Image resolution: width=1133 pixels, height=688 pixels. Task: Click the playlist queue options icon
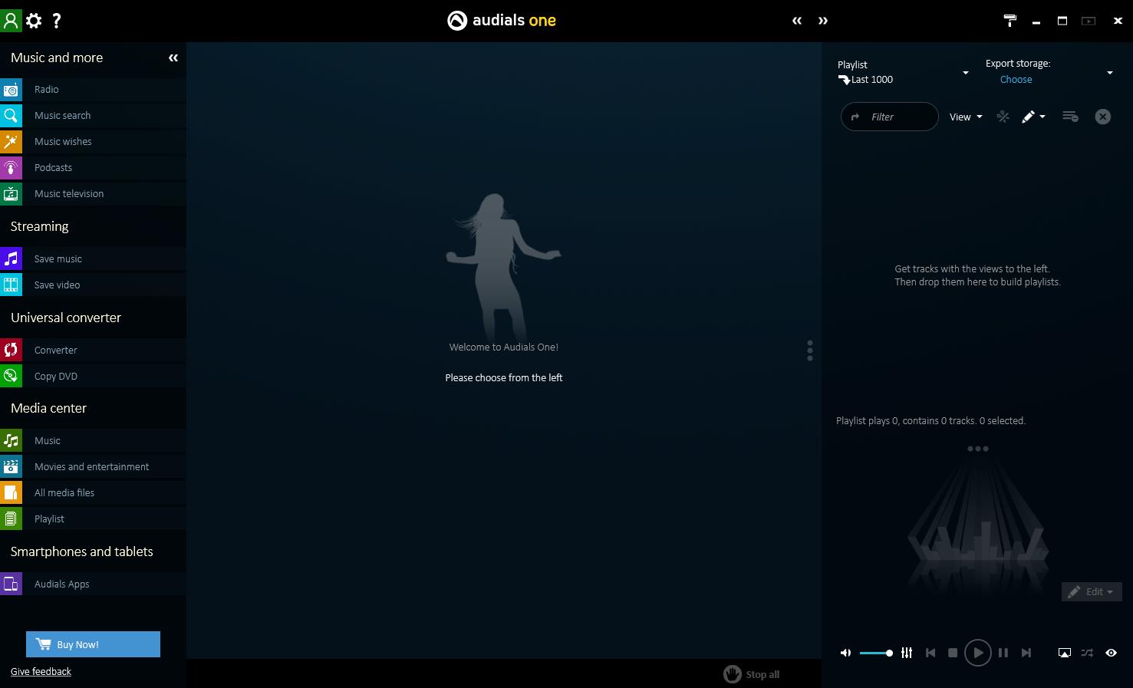[x=1070, y=117]
